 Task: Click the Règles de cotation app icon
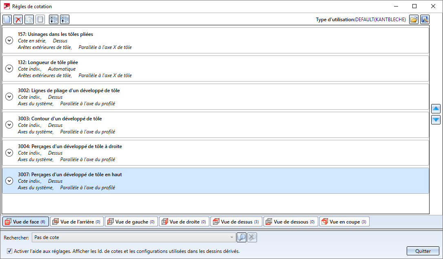pyautogui.click(x=7, y=6)
